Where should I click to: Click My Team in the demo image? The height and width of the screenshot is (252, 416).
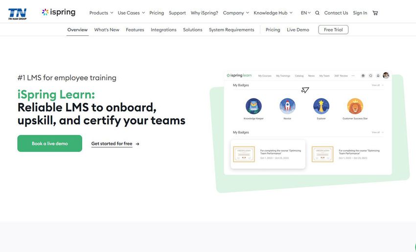(324, 76)
